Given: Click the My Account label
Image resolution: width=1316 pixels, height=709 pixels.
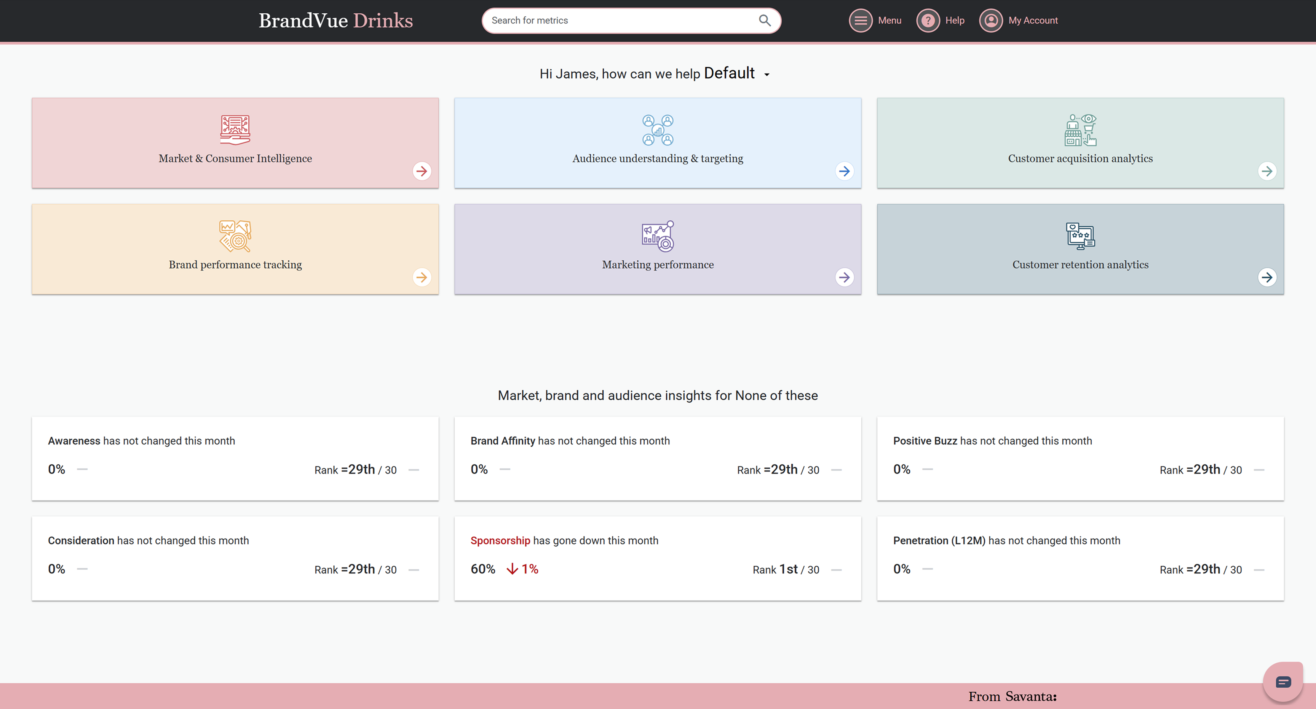Looking at the screenshot, I should (1033, 21).
